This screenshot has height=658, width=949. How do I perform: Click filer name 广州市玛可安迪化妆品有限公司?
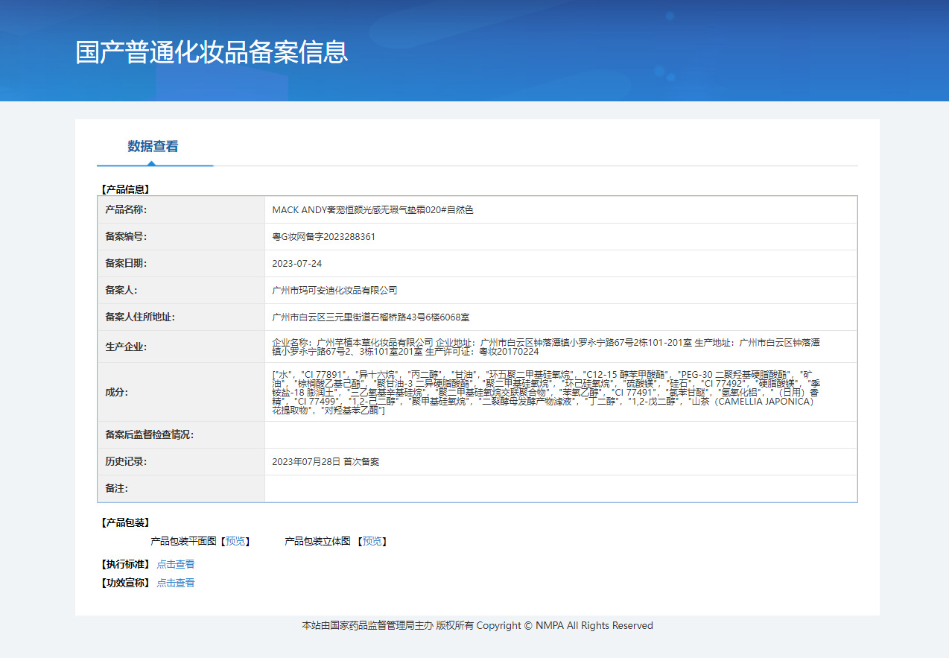pyautogui.click(x=335, y=291)
